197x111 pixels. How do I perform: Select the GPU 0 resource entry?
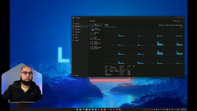pos(96,43)
